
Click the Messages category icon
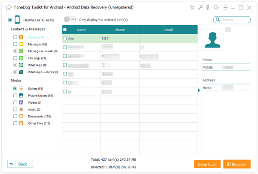pyautogui.click(x=21, y=44)
